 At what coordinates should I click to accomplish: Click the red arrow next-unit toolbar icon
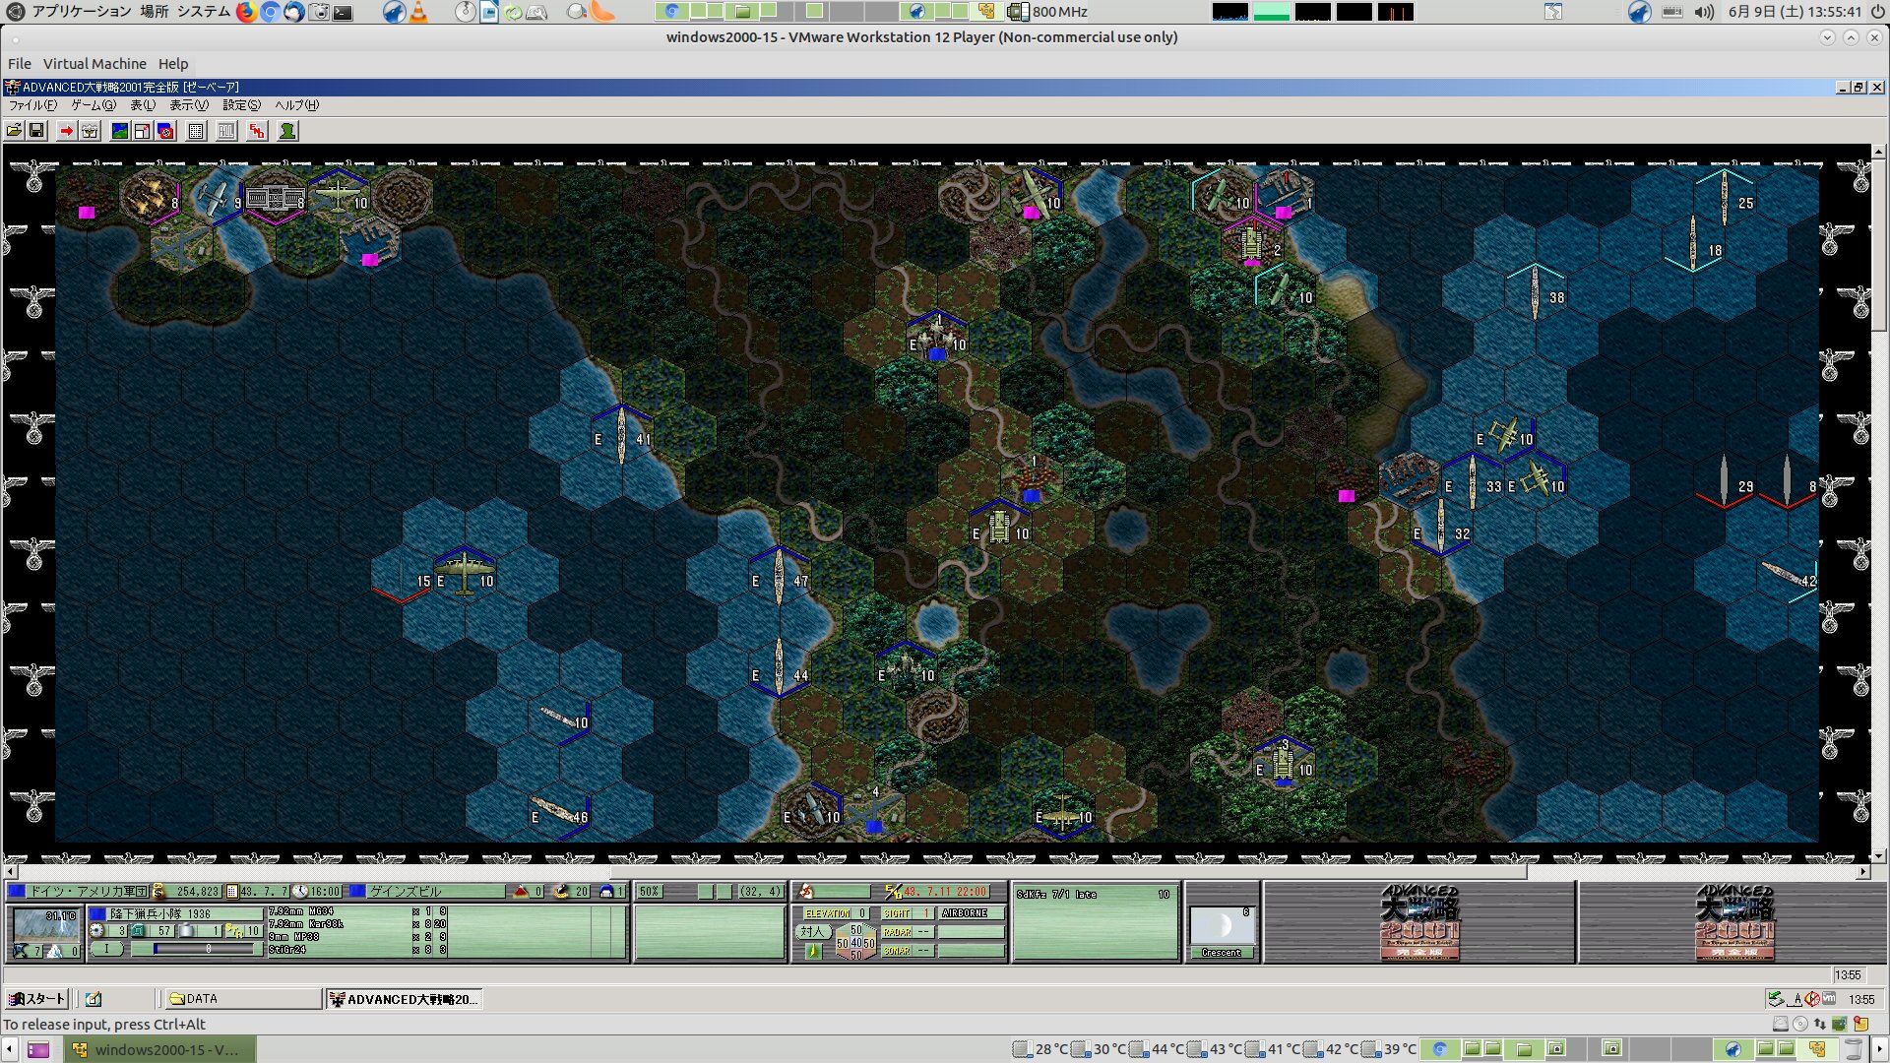(x=66, y=131)
